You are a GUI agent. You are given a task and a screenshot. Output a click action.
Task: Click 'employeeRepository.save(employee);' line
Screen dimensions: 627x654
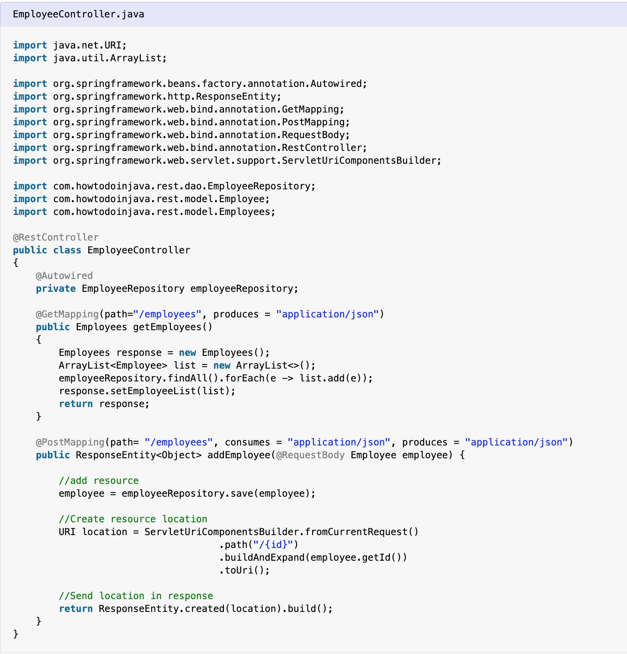click(x=187, y=493)
